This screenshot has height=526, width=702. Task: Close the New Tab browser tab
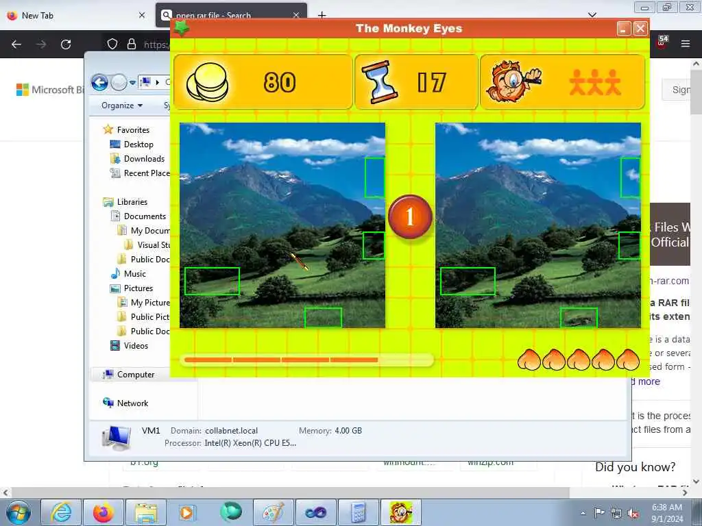tap(142, 15)
